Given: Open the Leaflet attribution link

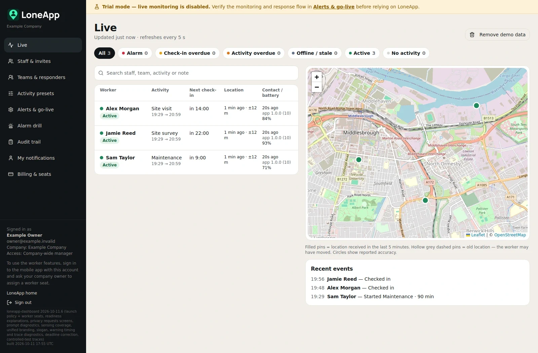Looking at the screenshot, I should (x=475, y=235).
